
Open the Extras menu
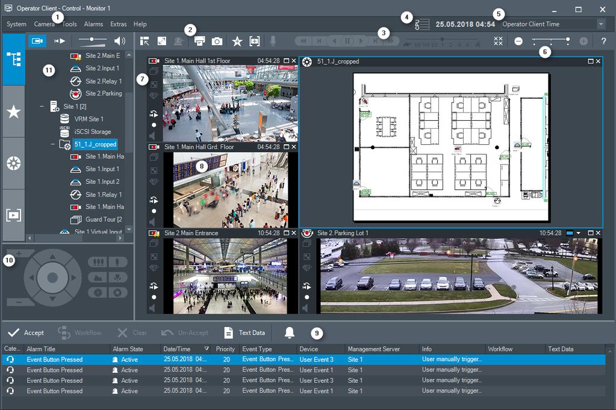pos(118,24)
